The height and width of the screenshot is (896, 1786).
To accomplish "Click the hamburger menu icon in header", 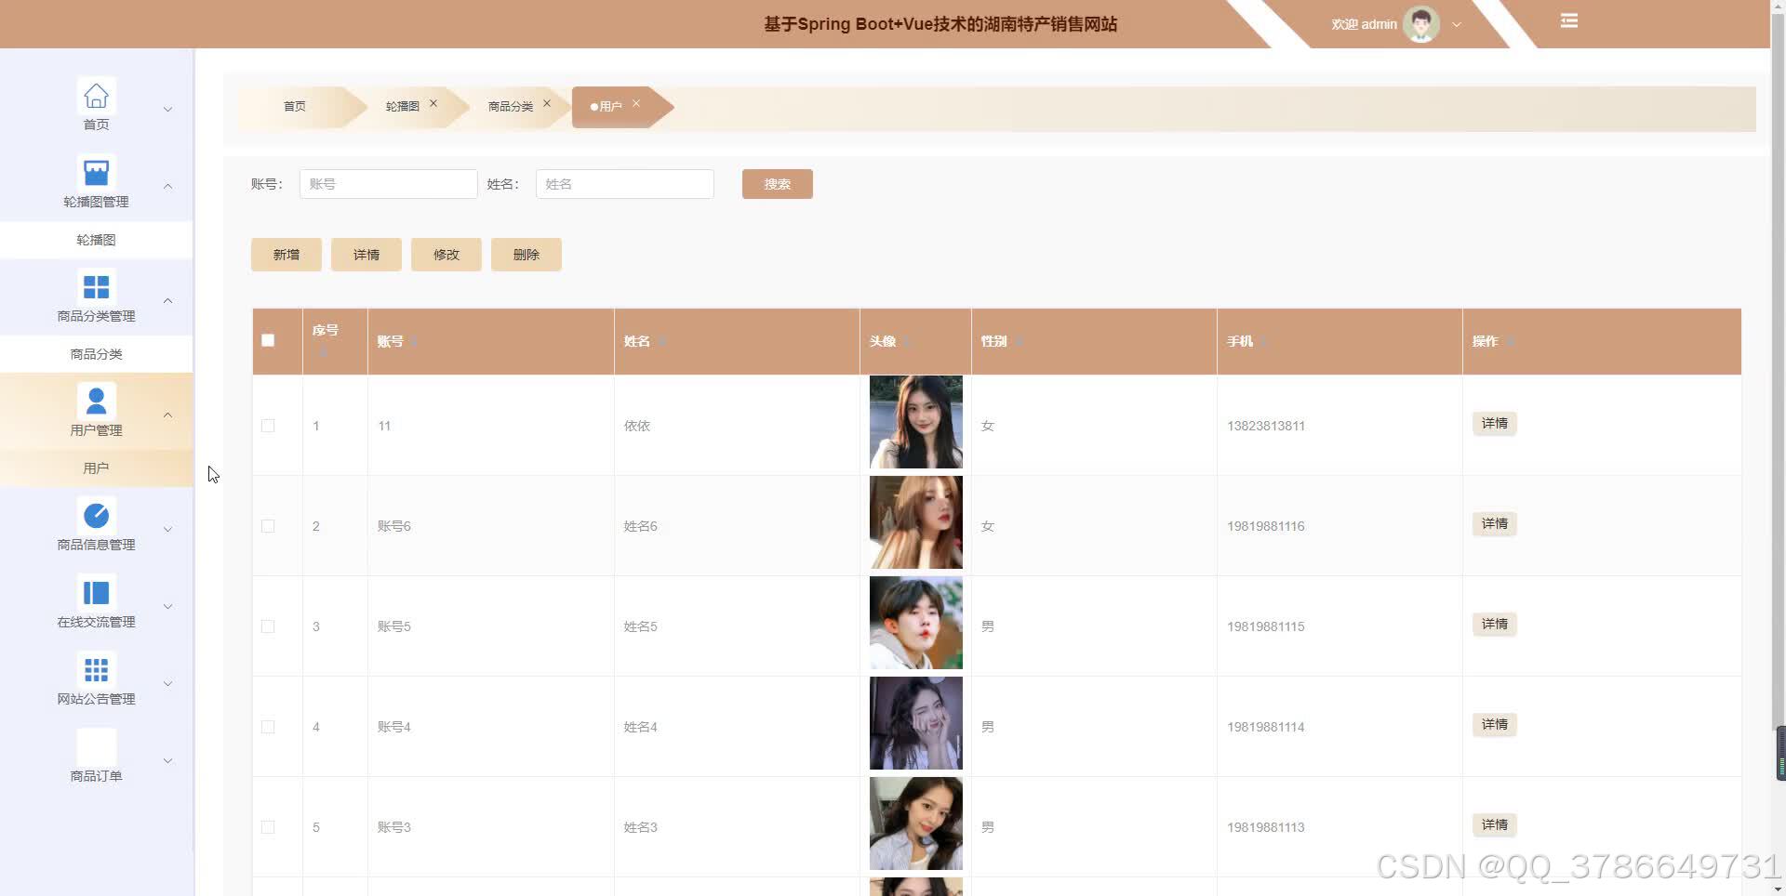I will [x=1569, y=20].
